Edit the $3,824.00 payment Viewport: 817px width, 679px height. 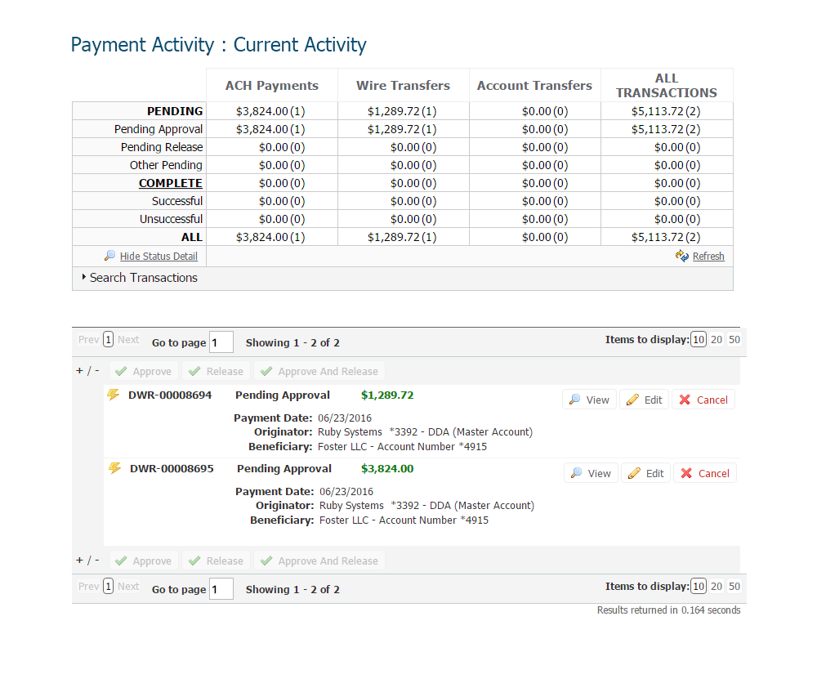tap(645, 473)
